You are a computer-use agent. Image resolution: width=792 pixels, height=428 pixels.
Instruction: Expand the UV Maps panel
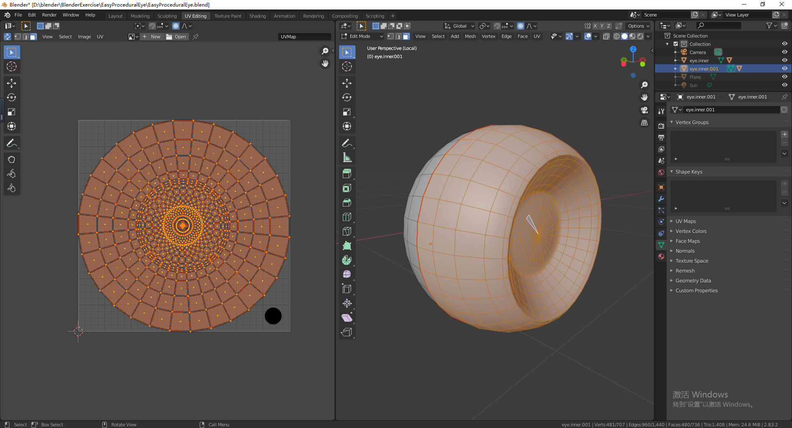pos(686,221)
